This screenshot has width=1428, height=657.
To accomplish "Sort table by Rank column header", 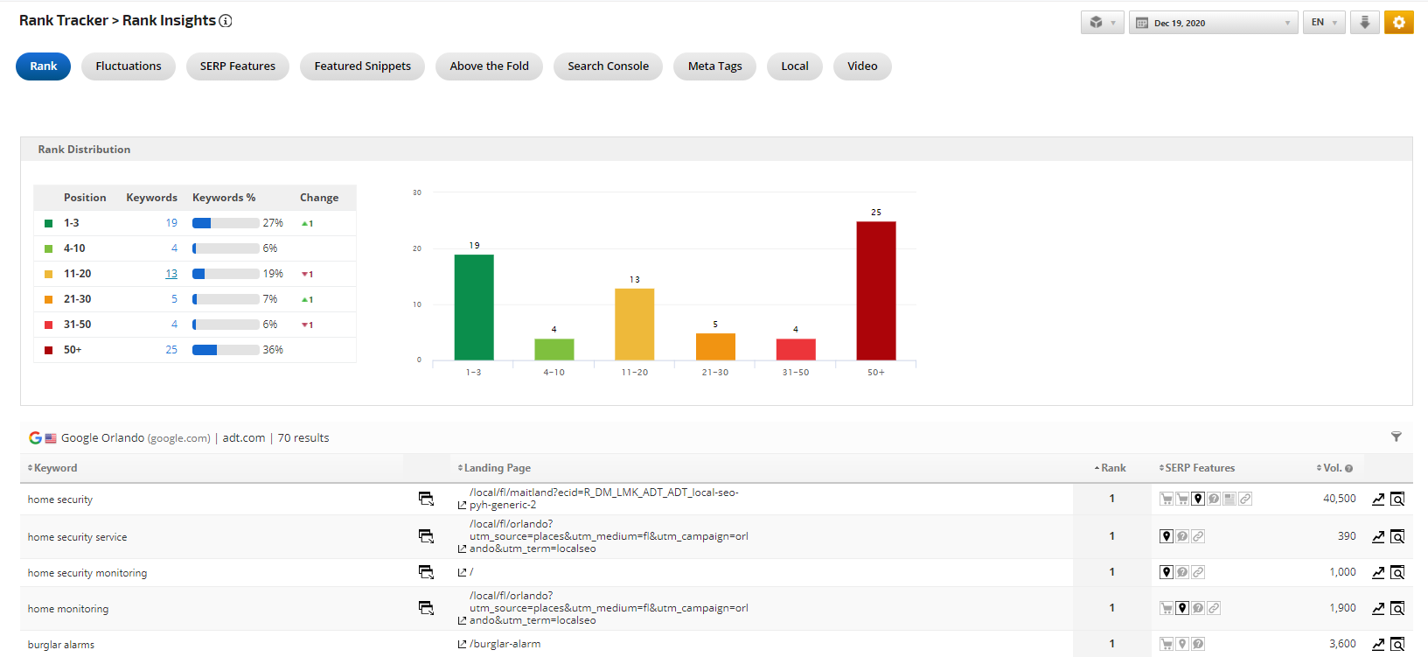I will click(x=1111, y=468).
